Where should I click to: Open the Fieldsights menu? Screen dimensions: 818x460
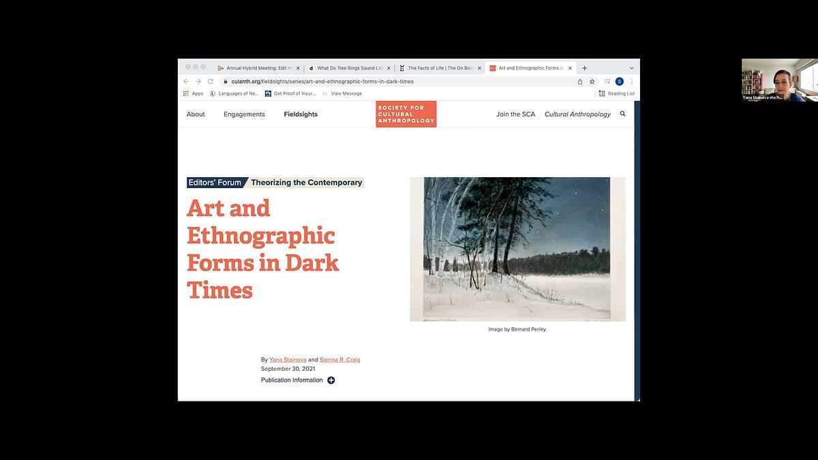tap(301, 114)
